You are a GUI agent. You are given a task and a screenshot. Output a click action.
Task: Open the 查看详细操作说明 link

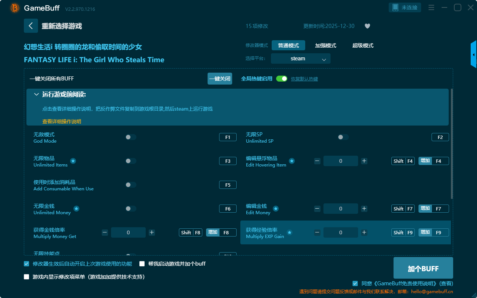click(x=61, y=121)
